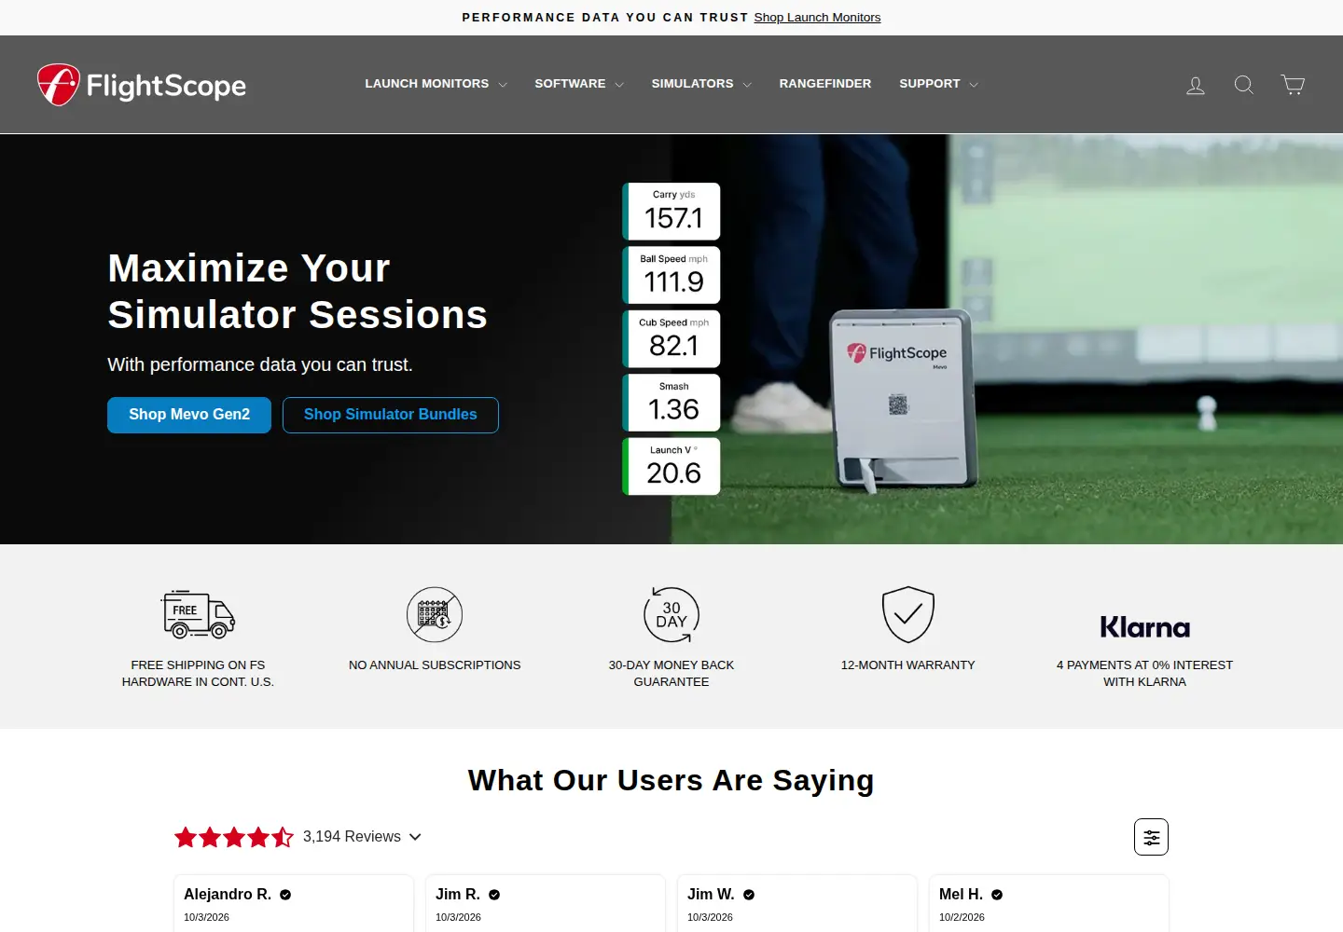Click the 10/2/2026 review date
Image resolution: width=1343 pixels, height=932 pixels.
pos(962,918)
